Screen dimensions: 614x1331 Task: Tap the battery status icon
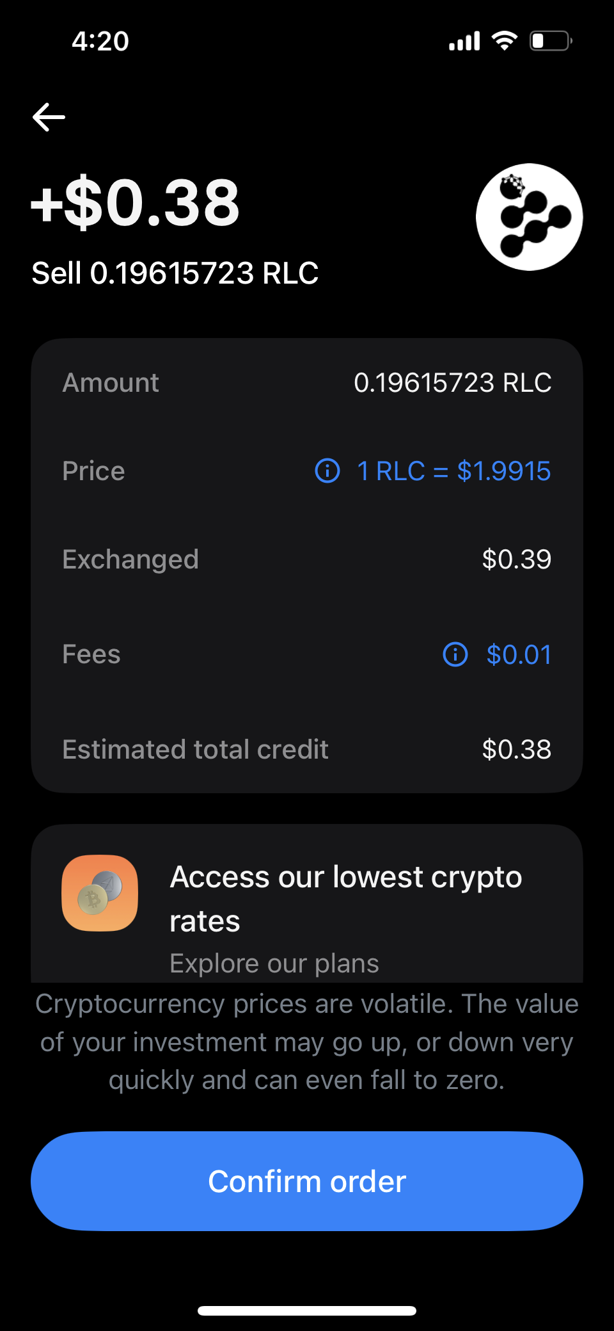point(550,41)
